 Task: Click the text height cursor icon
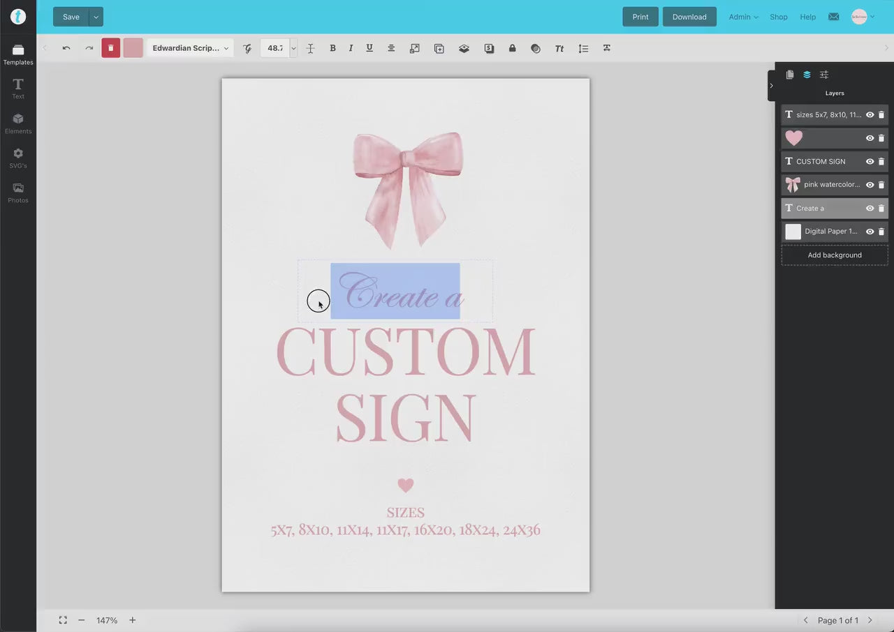310,48
